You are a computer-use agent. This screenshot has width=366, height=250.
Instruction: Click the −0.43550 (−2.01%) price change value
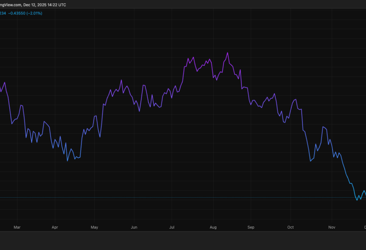(26, 13)
